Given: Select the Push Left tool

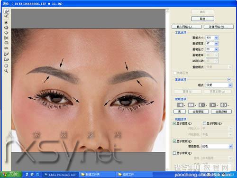Looking at the screenshot, I should click(6, 38).
